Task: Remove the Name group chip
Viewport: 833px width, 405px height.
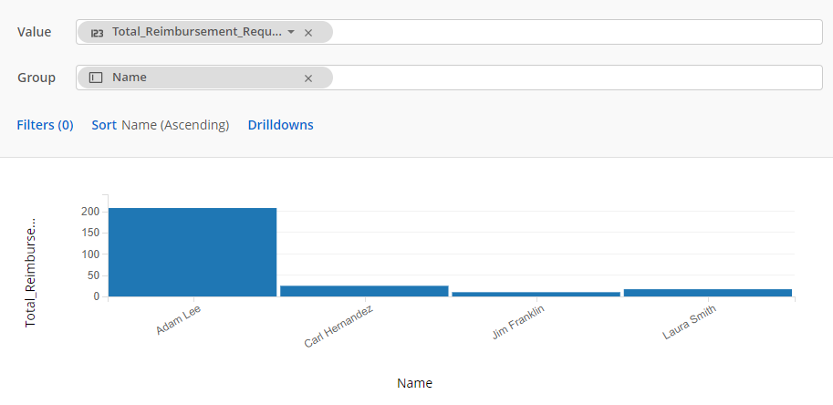Action: pos(308,78)
